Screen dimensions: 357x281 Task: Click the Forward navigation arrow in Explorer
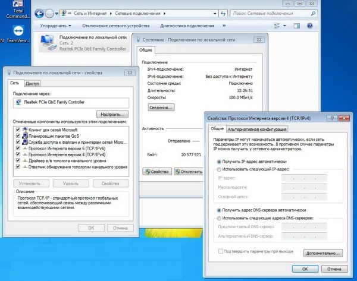49,14
